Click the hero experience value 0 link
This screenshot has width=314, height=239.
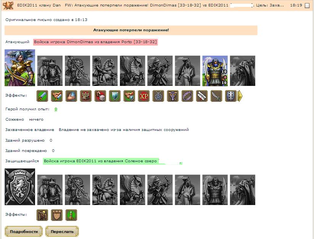[x=56, y=109]
